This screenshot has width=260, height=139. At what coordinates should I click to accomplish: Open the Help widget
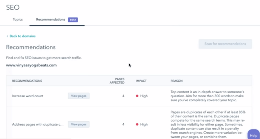pyautogui.click(x=253, y=135)
